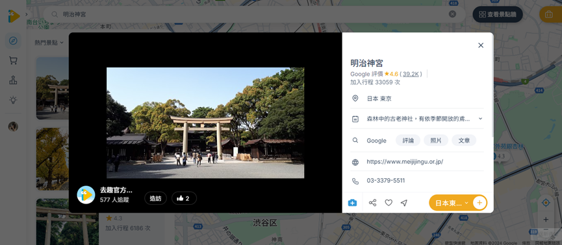Click the 查看景點牆 button
This screenshot has width=562, height=245.
pyautogui.click(x=498, y=15)
